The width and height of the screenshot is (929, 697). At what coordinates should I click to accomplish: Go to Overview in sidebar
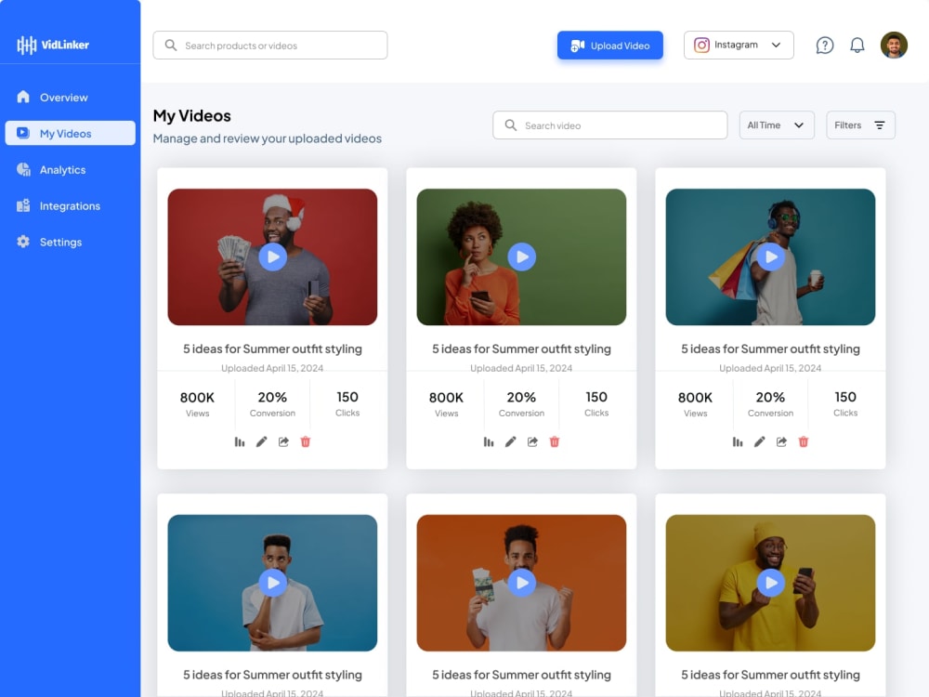coord(70,98)
